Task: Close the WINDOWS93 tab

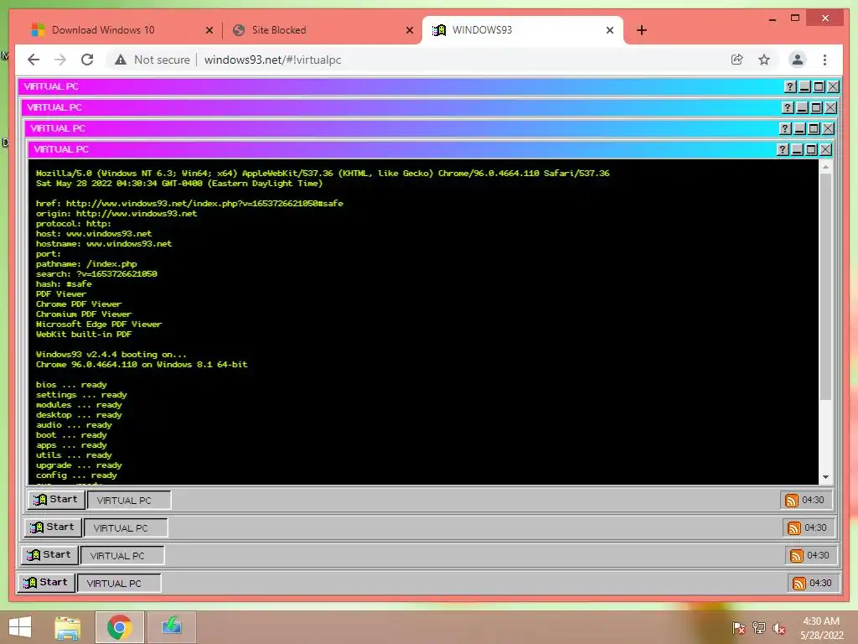Action: pos(610,30)
